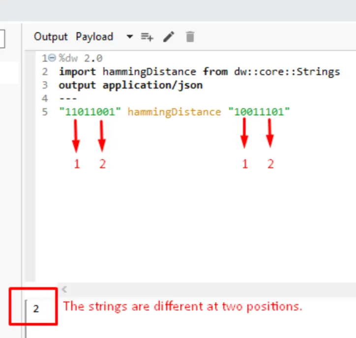Viewport: 356px width, 338px height.
Task: Open the Payload dropdown arrow
Action: [x=130, y=36]
